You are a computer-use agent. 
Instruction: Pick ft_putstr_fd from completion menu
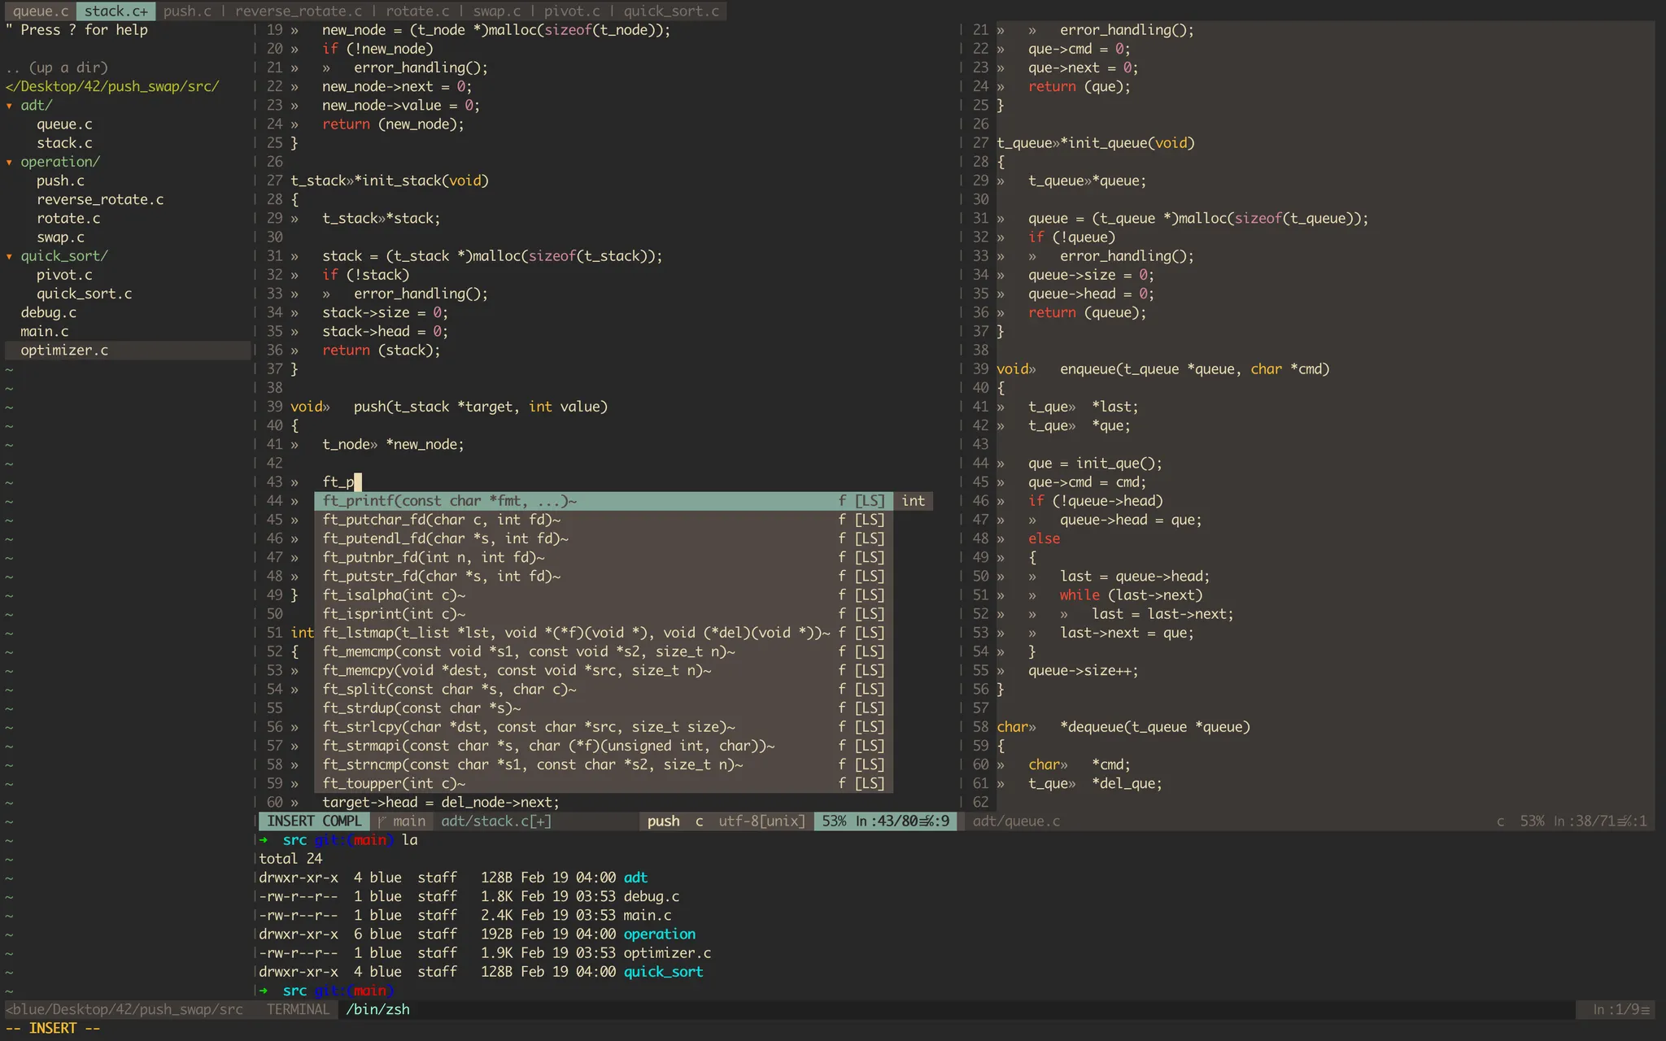[x=441, y=577]
